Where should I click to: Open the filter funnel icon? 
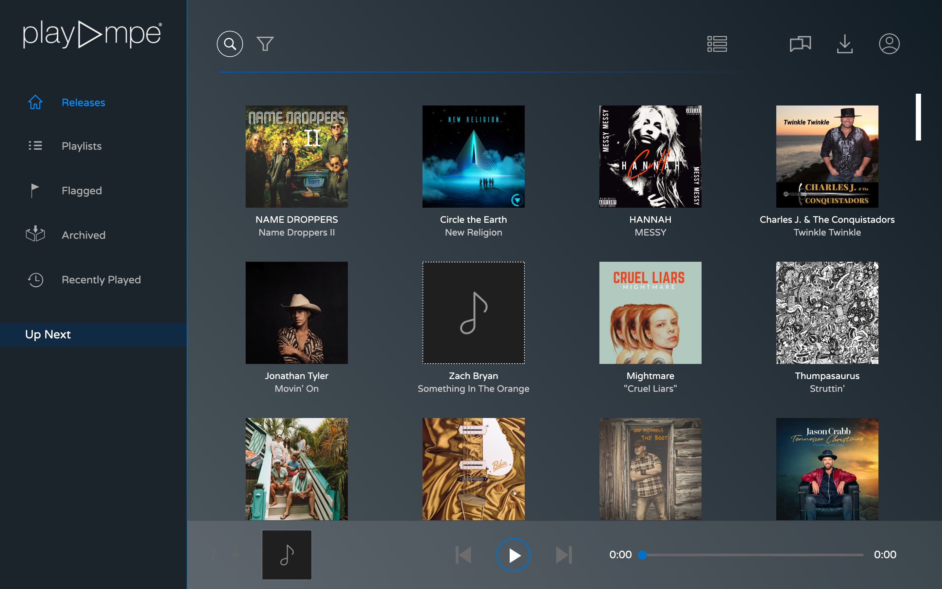265,44
